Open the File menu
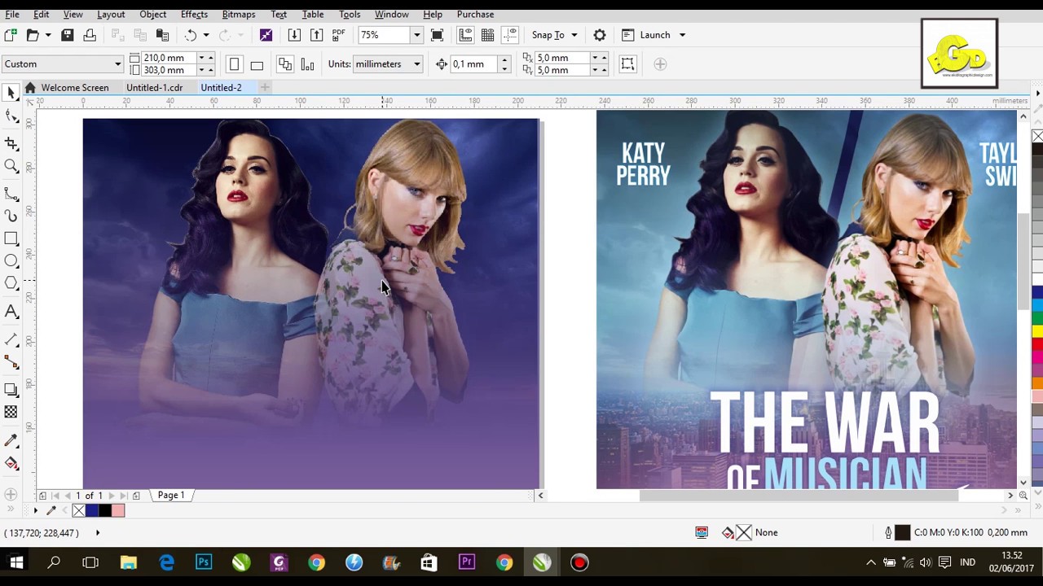The image size is (1043, 586). (x=12, y=14)
